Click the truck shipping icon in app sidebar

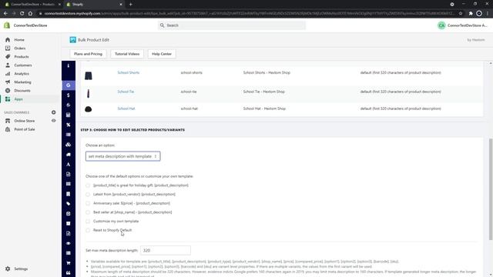(x=69, y=155)
